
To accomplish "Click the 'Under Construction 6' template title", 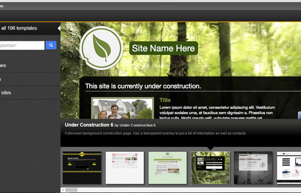I will [x=89, y=125].
